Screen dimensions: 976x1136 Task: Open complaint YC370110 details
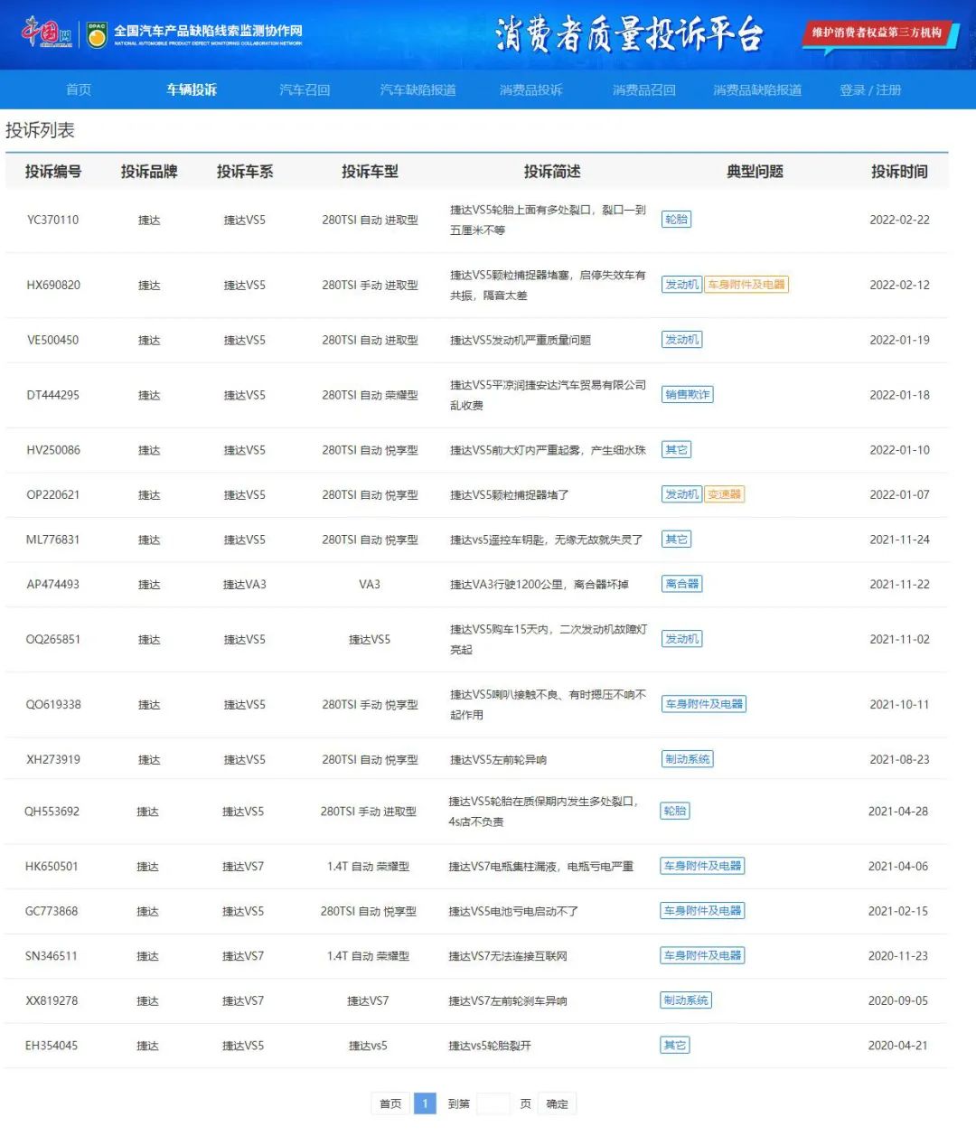(x=52, y=221)
